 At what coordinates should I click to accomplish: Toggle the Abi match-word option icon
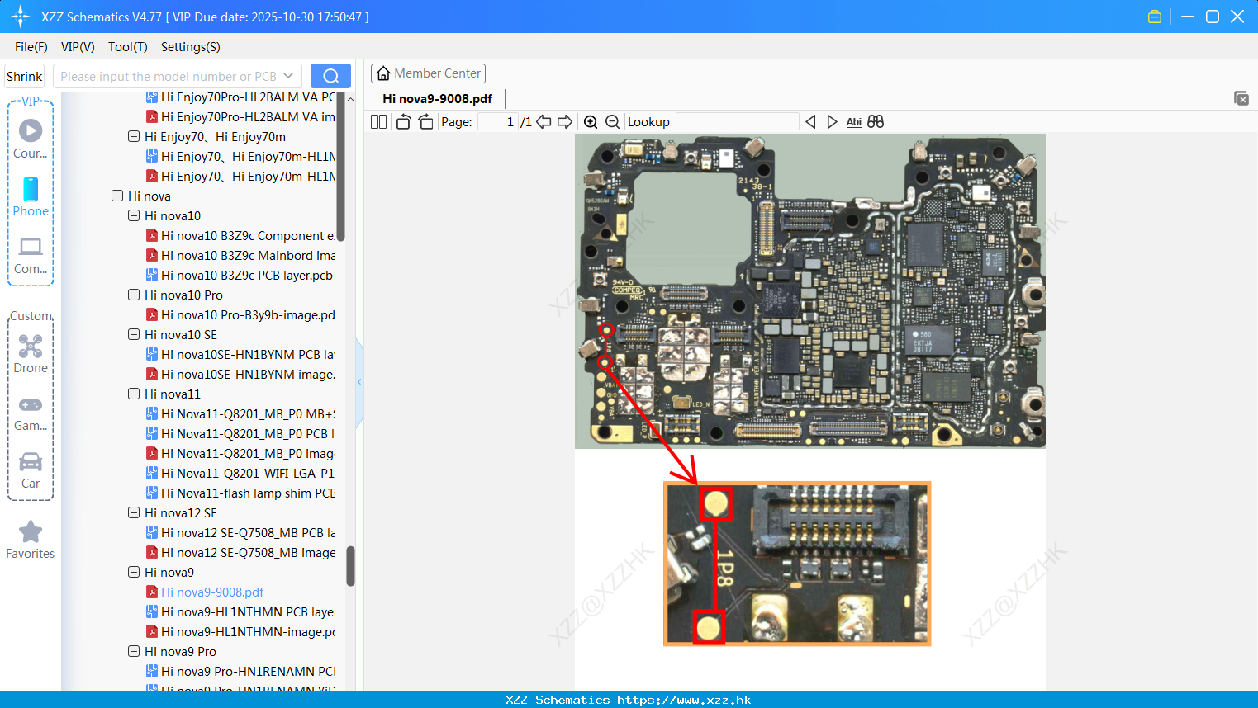[x=854, y=122]
